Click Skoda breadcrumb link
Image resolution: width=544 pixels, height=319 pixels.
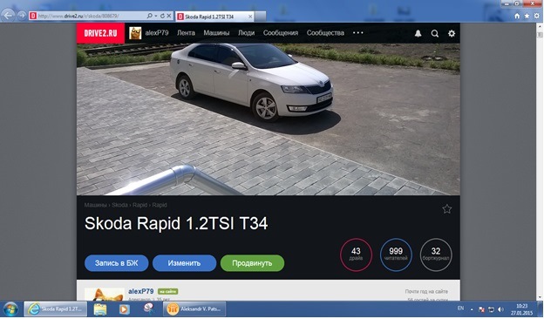(119, 205)
